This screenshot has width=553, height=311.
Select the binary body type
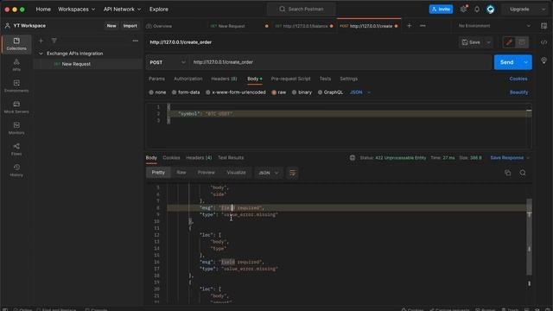[x=302, y=92]
